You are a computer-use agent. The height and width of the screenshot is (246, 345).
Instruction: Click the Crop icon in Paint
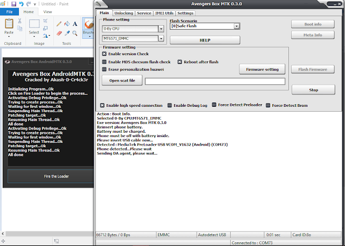pos(45,20)
